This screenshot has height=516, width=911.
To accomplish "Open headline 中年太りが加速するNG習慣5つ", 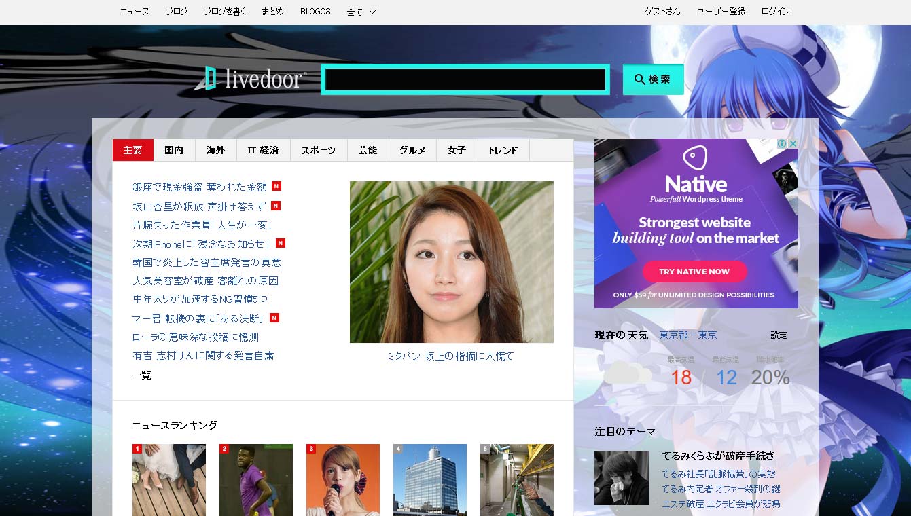I will click(x=200, y=299).
